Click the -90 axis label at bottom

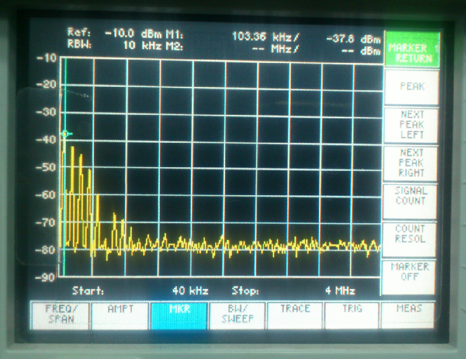45,277
